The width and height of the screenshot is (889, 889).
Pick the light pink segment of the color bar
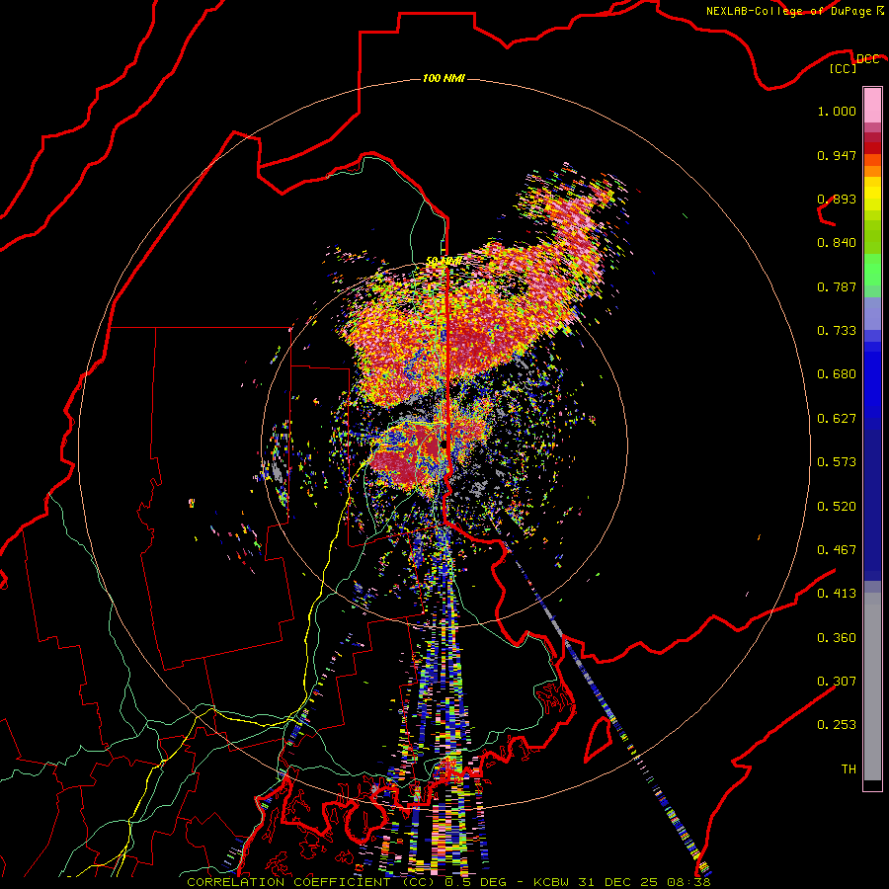point(872,105)
